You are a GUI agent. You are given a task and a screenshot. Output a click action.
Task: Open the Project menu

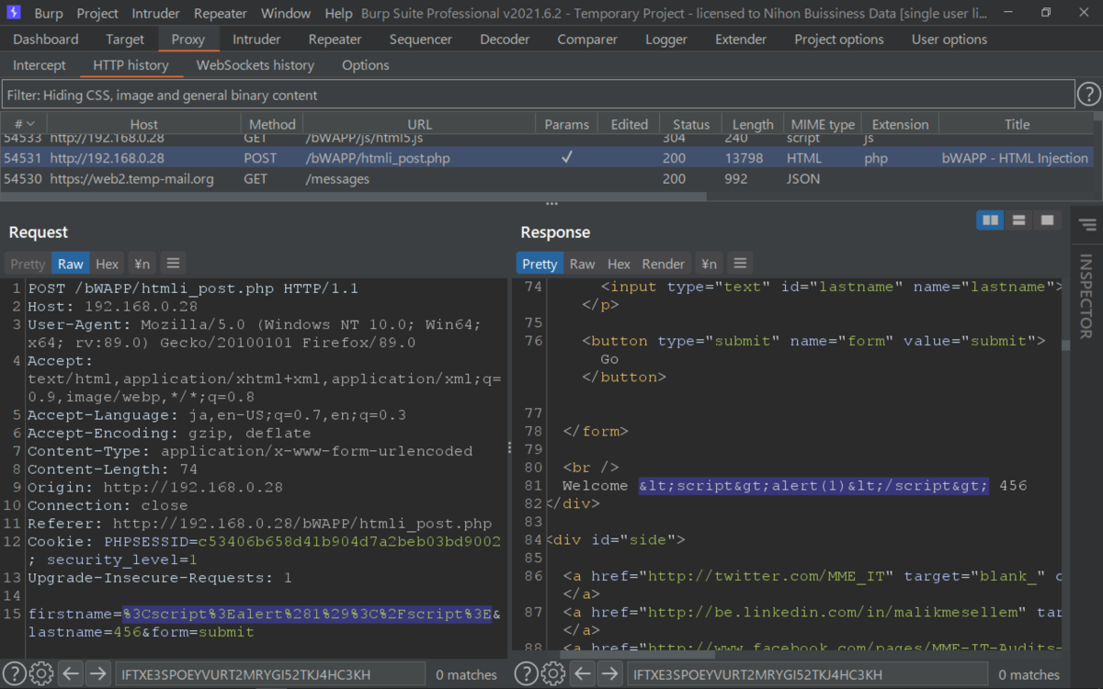[97, 14]
